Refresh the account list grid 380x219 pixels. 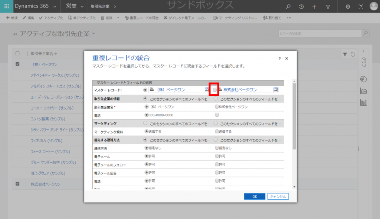pos(353,54)
